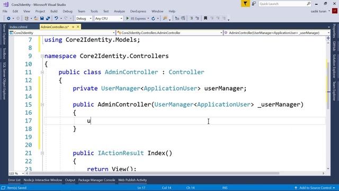Pin the AdminController.cs tab
The height and width of the screenshot is (191, 339).
point(73,27)
